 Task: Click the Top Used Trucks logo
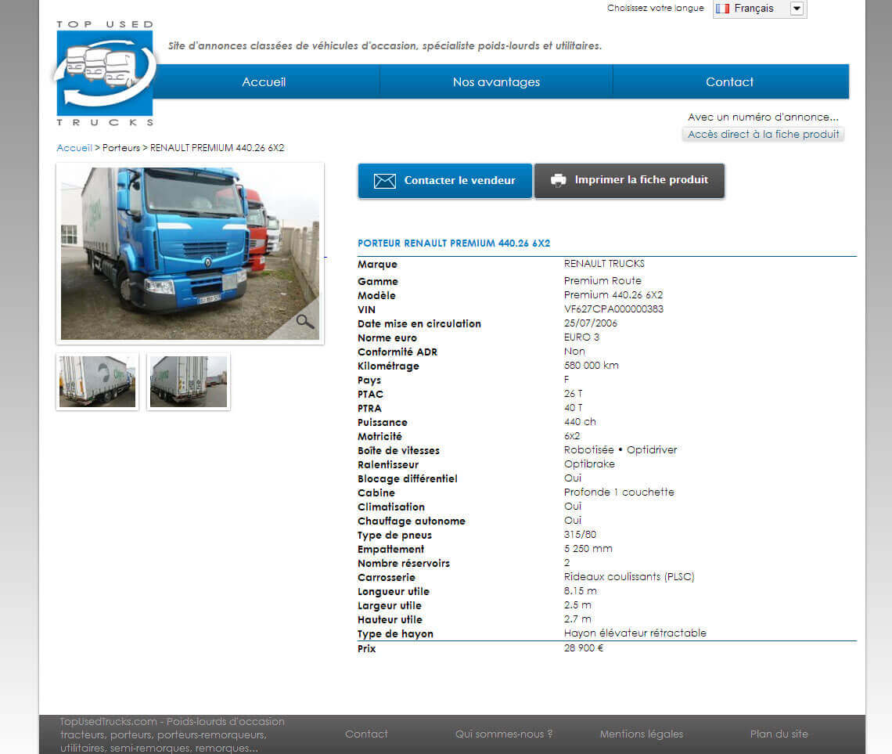pyautogui.click(x=105, y=73)
